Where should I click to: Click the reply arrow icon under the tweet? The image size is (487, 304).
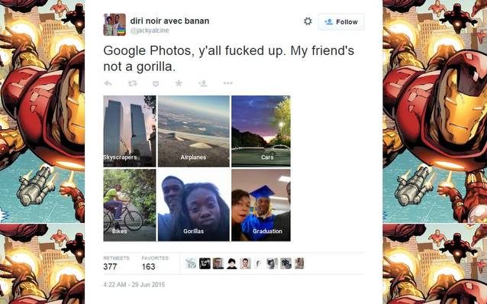pyautogui.click(x=108, y=83)
